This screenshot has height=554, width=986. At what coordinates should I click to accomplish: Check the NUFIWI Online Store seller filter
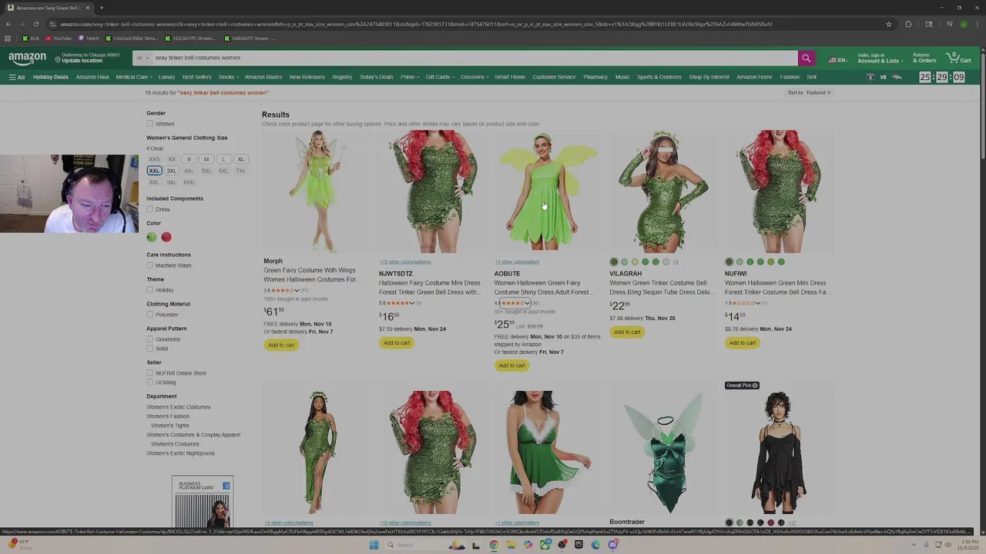click(x=150, y=373)
